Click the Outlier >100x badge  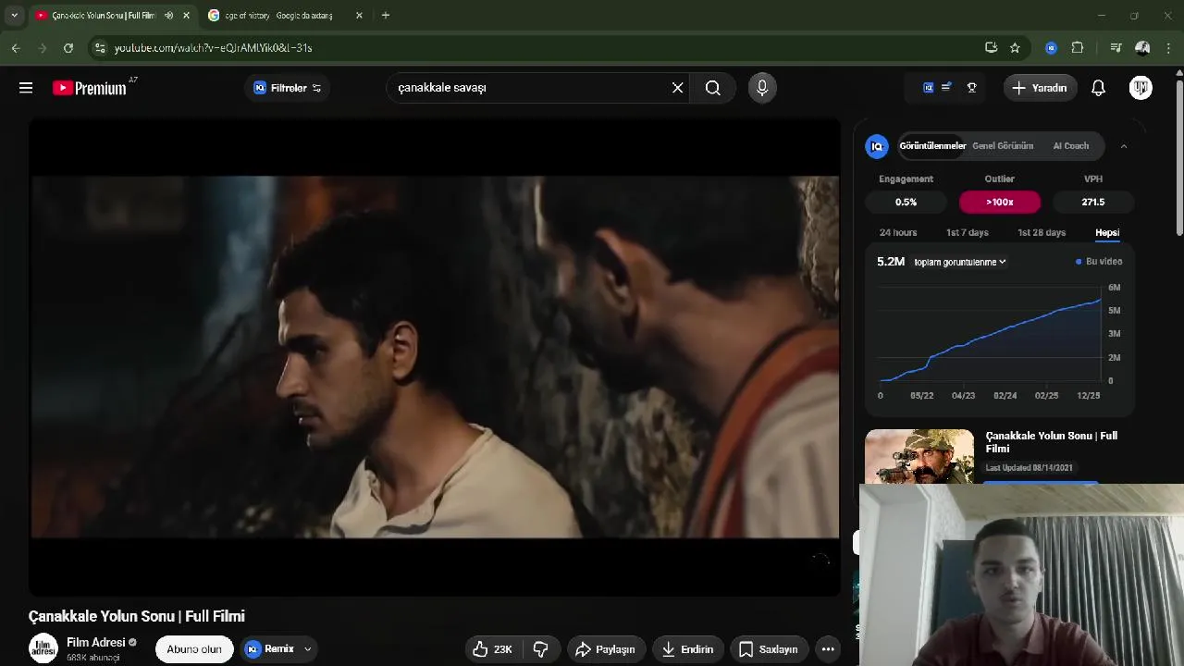(1000, 202)
